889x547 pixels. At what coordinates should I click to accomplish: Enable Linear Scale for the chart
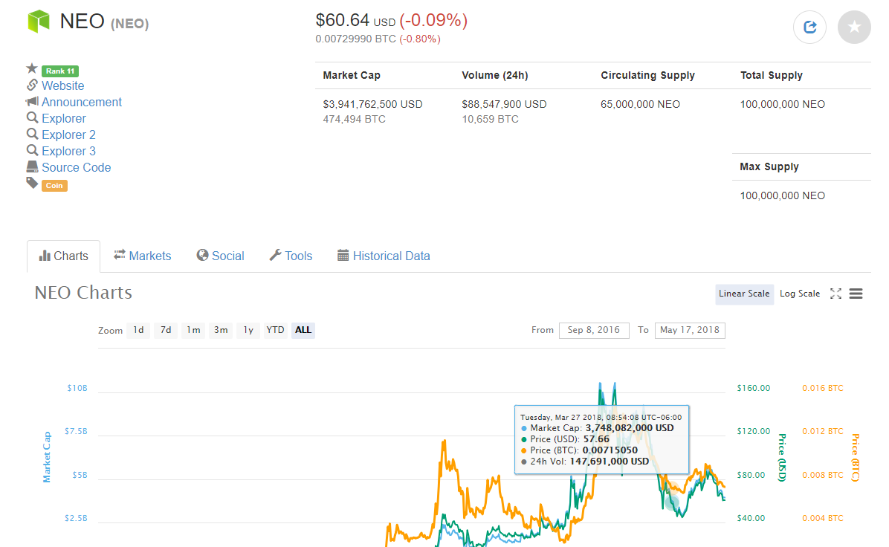(744, 294)
